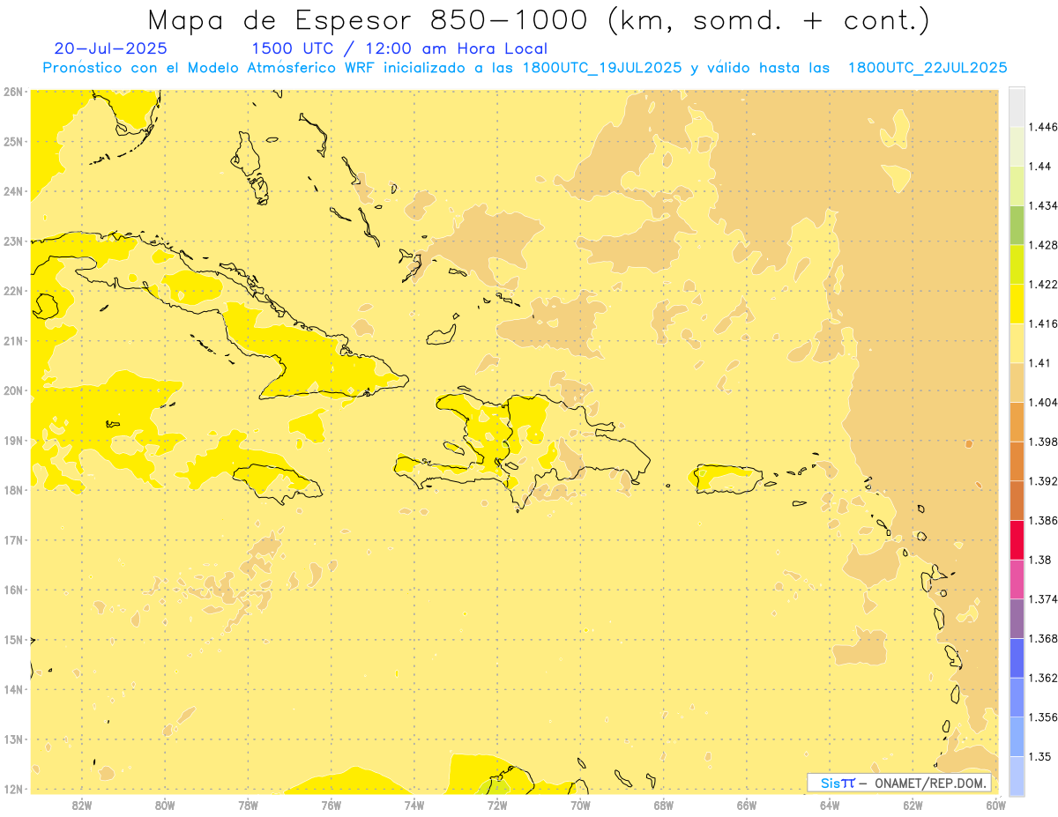Click the longitude label '66W'
The height and width of the screenshot is (817, 1058).
[x=747, y=805]
